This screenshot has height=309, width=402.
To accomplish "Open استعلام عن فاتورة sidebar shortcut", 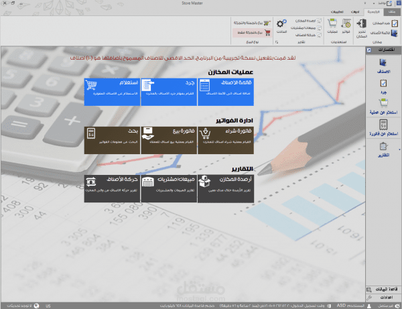I will 383,128.
